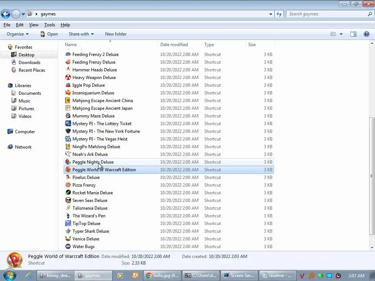This screenshot has width=375, height=281.
Task: Toggle the preview pane button
Action: (353, 34)
